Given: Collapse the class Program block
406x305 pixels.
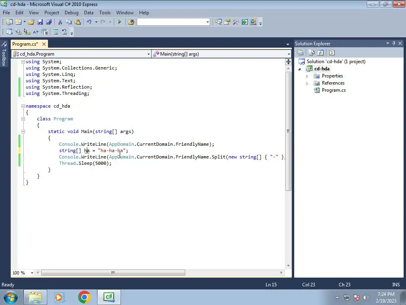Looking at the screenshot, I should pyautogui.click(x=23, y=119).
